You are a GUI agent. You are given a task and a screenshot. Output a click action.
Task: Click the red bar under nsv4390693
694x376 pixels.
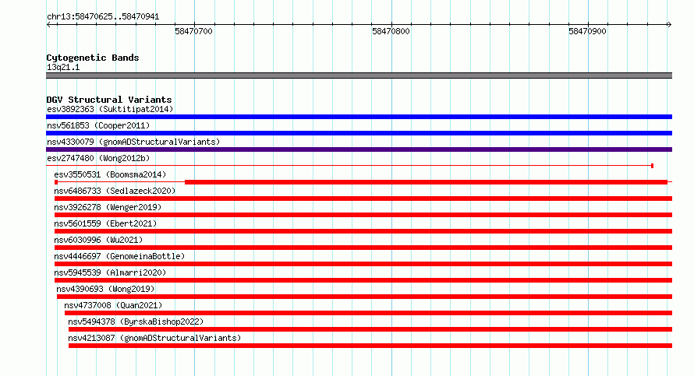pyautogui.click(x=364, y=297)
